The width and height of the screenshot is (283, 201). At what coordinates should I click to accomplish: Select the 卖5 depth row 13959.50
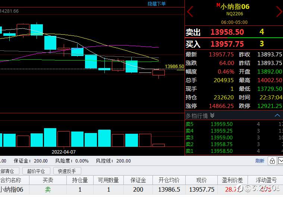pos(234,124)
